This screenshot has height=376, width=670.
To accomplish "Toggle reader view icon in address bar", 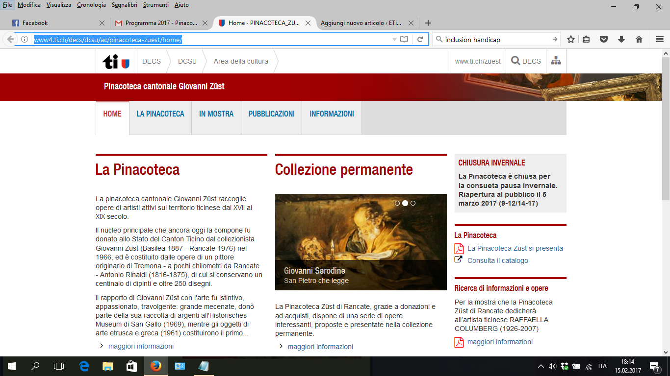I will click(404, 40).
